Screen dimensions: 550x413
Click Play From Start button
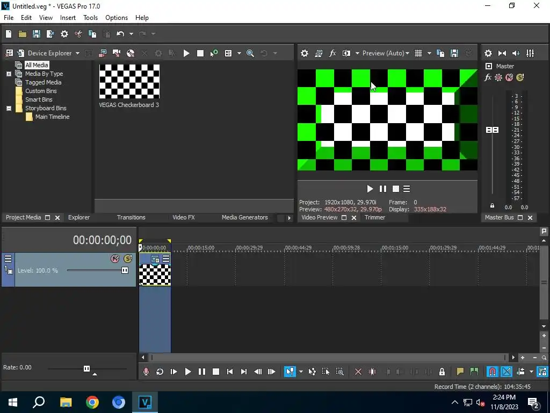(x=173, y=372)
